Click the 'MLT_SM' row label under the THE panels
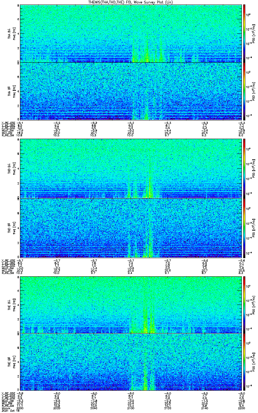258x413 pixels. coord(6,403)
